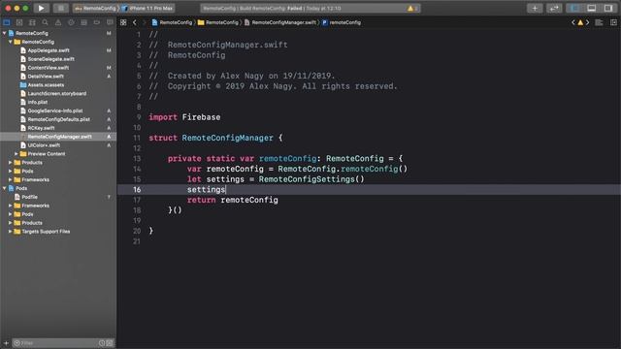Open the Issue navigator warning icon
The height and width of the screenshot is (349, 621).
58,22
